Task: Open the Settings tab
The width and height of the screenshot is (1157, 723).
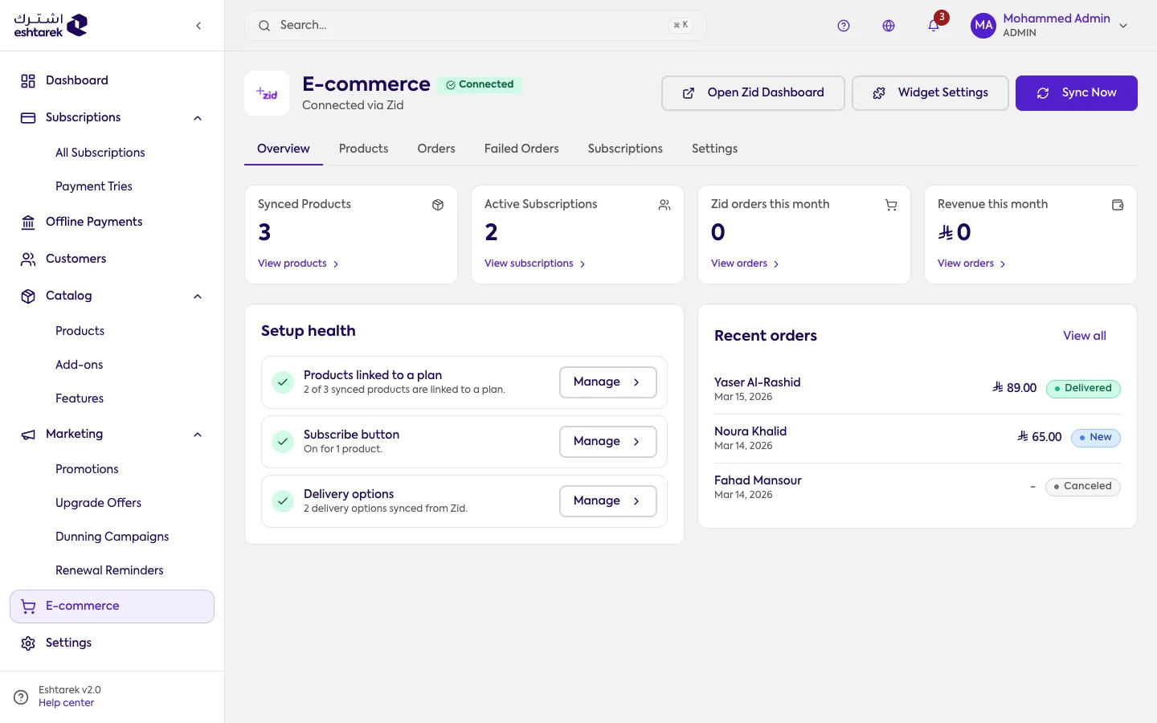Action: [x=714, y=149]
